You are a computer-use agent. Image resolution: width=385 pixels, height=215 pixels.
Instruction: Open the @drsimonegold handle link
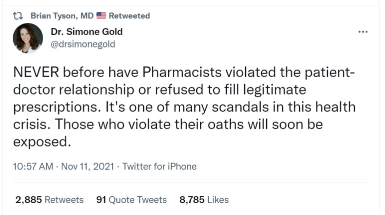82,44
